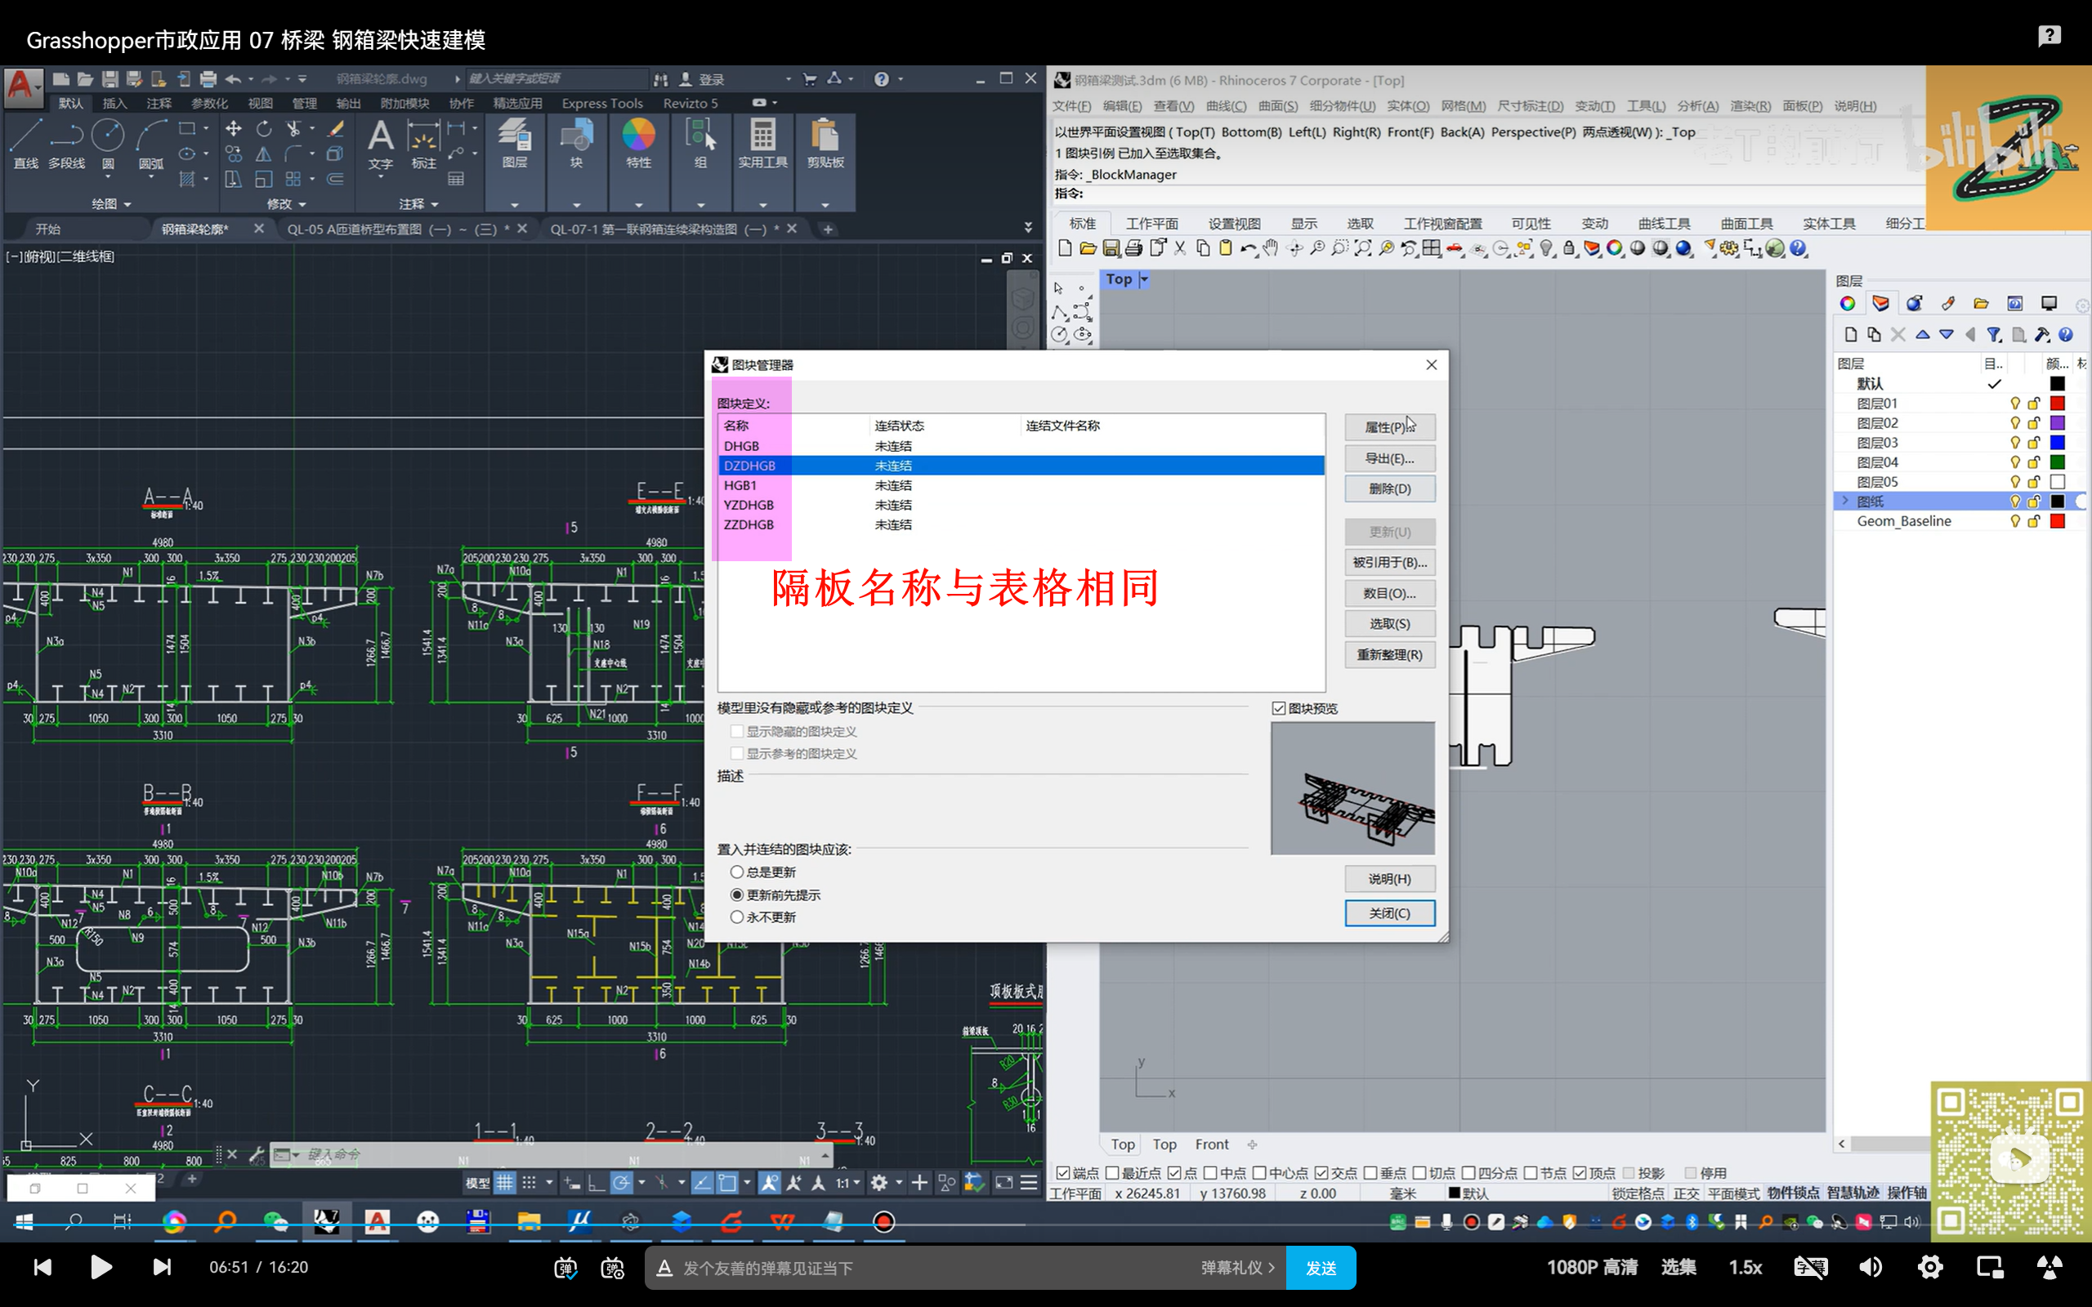
Task: Select the HGB1 block definition row
Action: point(740,485)
